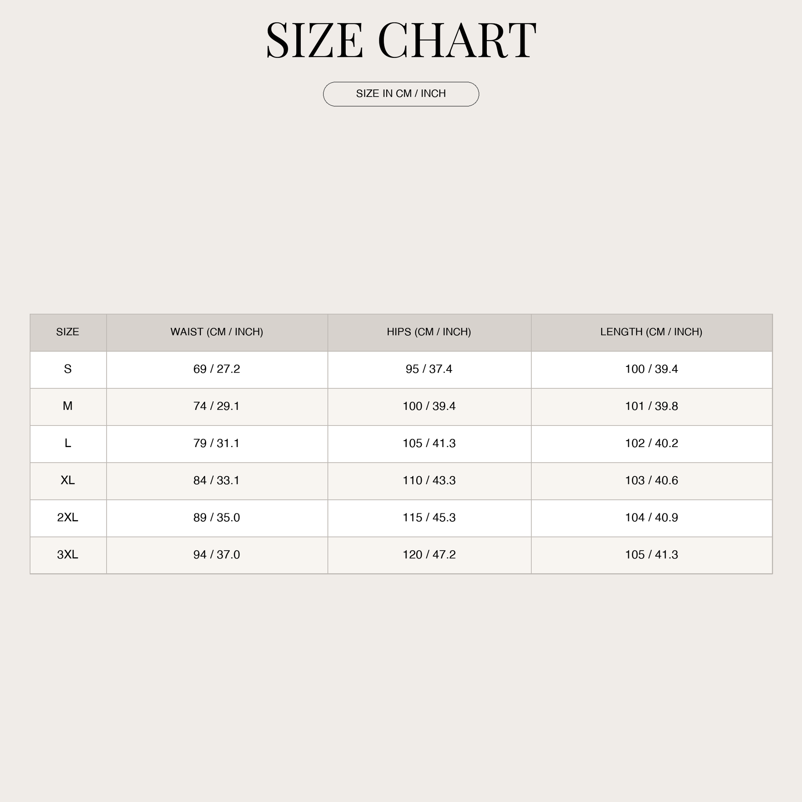The image size is (802, 802).
Task: Click the SIZE CHART title heading
Action: pos(401,40)
